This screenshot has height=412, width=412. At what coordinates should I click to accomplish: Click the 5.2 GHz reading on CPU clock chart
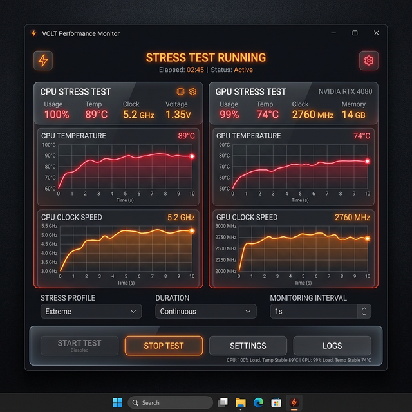point(181,218)
